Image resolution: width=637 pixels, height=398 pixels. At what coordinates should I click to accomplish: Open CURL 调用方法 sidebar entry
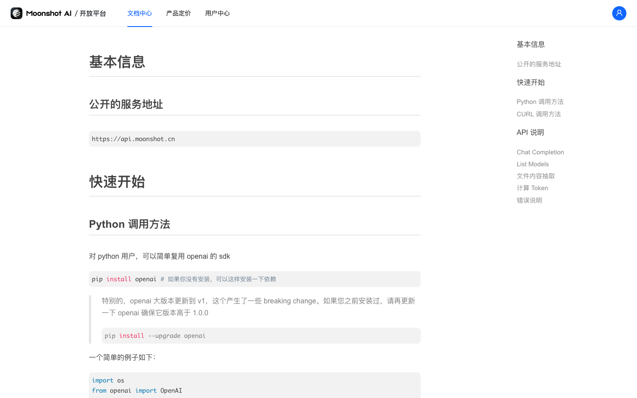(x=538, y=114)
